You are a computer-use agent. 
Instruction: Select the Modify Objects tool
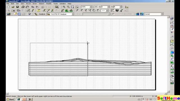click(13, 11)
